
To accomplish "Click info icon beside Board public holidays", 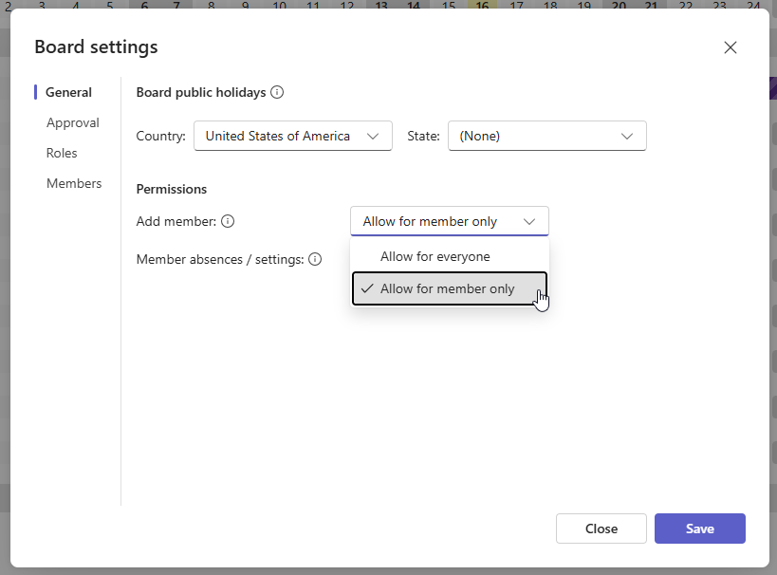I will click(277, 92).
